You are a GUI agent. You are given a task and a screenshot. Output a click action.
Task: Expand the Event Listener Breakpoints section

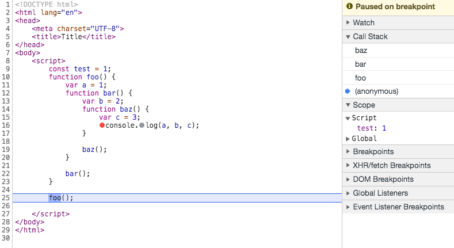tap(398, 207)
